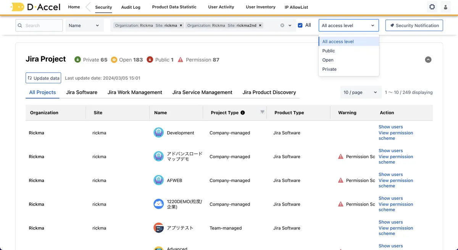The height and width of the screenshot is (250, 458).
Task: Open Product Data Statistic page
Action: [x=174, y=7]
